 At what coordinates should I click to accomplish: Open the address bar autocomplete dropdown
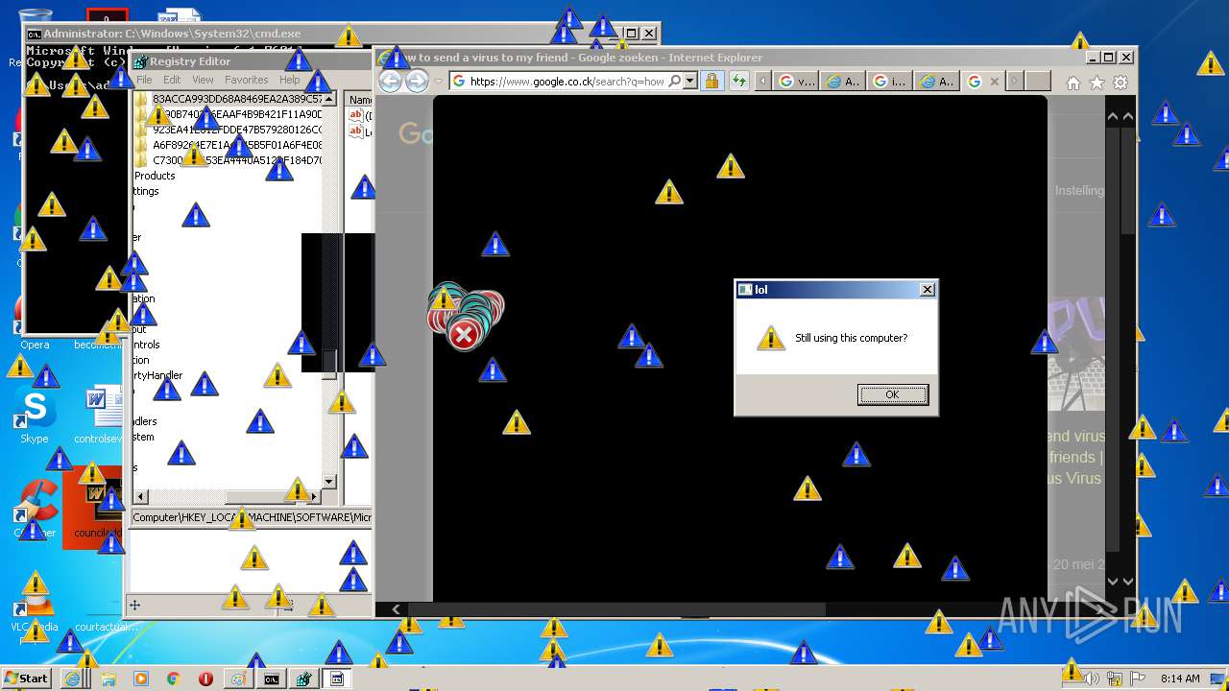689,82
